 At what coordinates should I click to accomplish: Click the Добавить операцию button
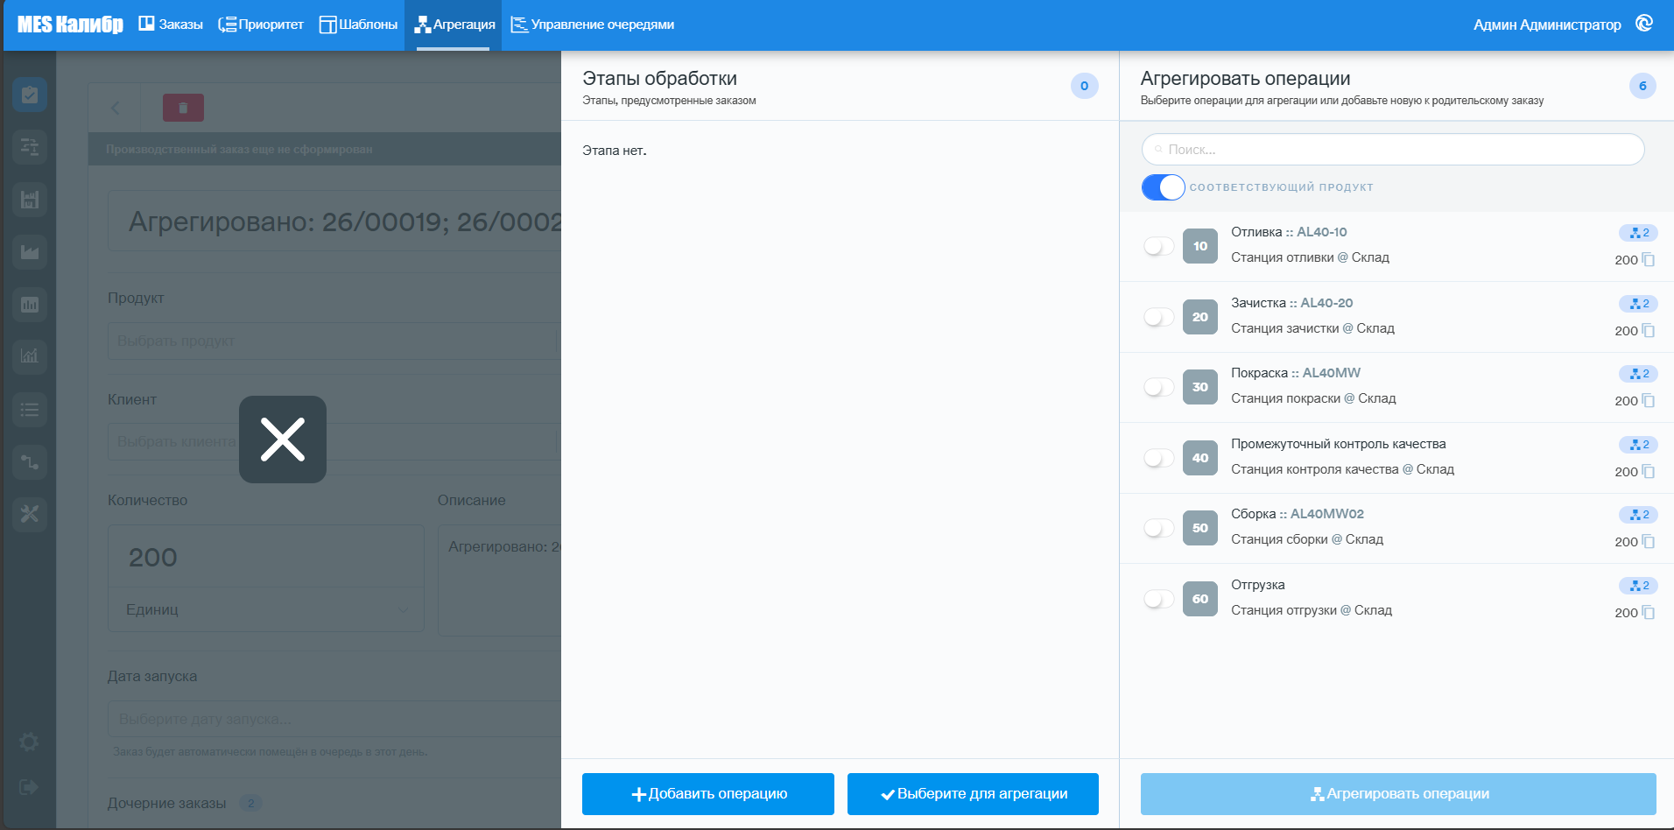[708, 794]
